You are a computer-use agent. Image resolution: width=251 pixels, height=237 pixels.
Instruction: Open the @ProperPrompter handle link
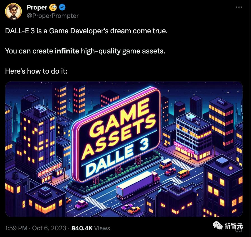pos(53,16)
